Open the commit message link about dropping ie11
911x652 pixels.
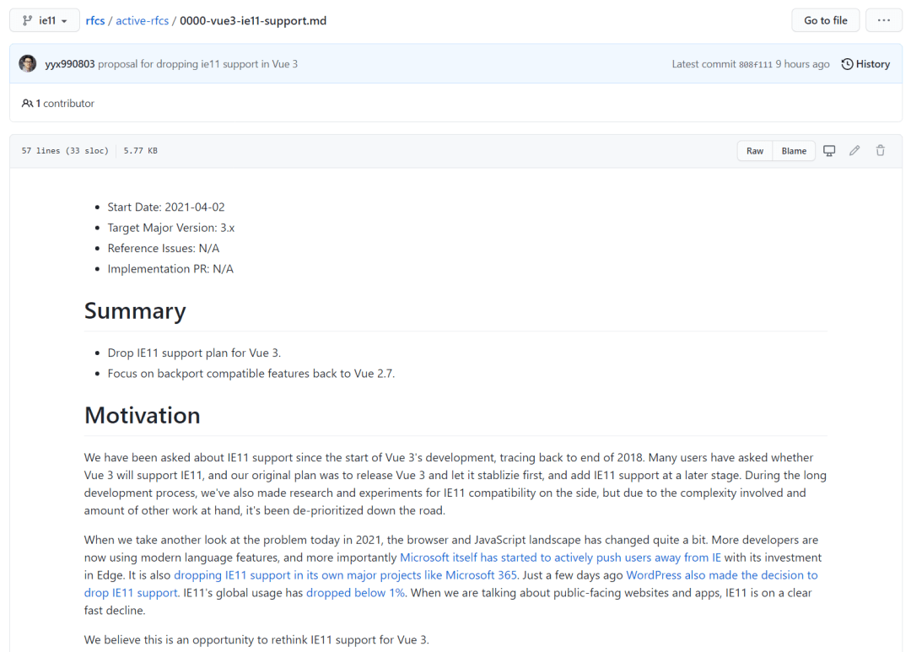tap(197, 64)
